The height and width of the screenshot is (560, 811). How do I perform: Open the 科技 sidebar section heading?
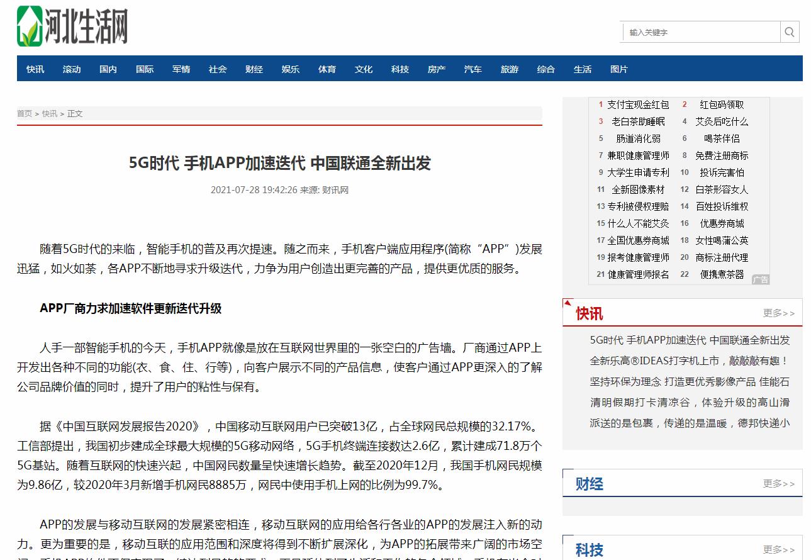(590, 550)
